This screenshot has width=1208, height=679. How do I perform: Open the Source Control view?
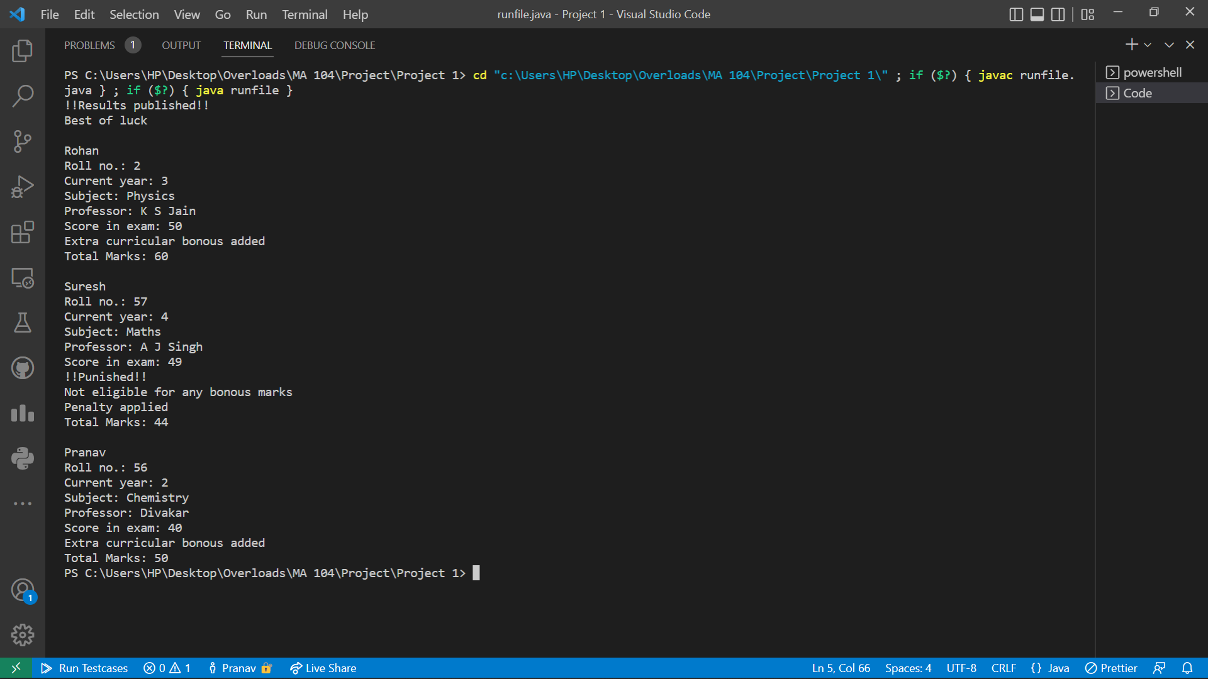(x=23, y=141)
